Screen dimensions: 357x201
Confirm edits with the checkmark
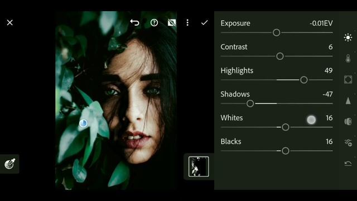point(205,22)
